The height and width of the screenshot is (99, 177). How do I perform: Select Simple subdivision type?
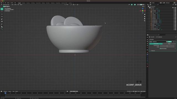click(x=169, y=44)
